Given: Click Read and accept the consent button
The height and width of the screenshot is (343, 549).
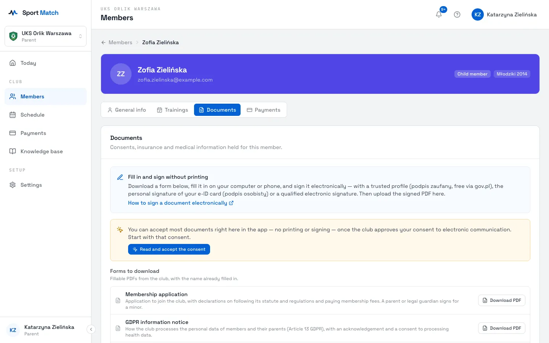Looking at the screenshot, I should tap(169, 249).
